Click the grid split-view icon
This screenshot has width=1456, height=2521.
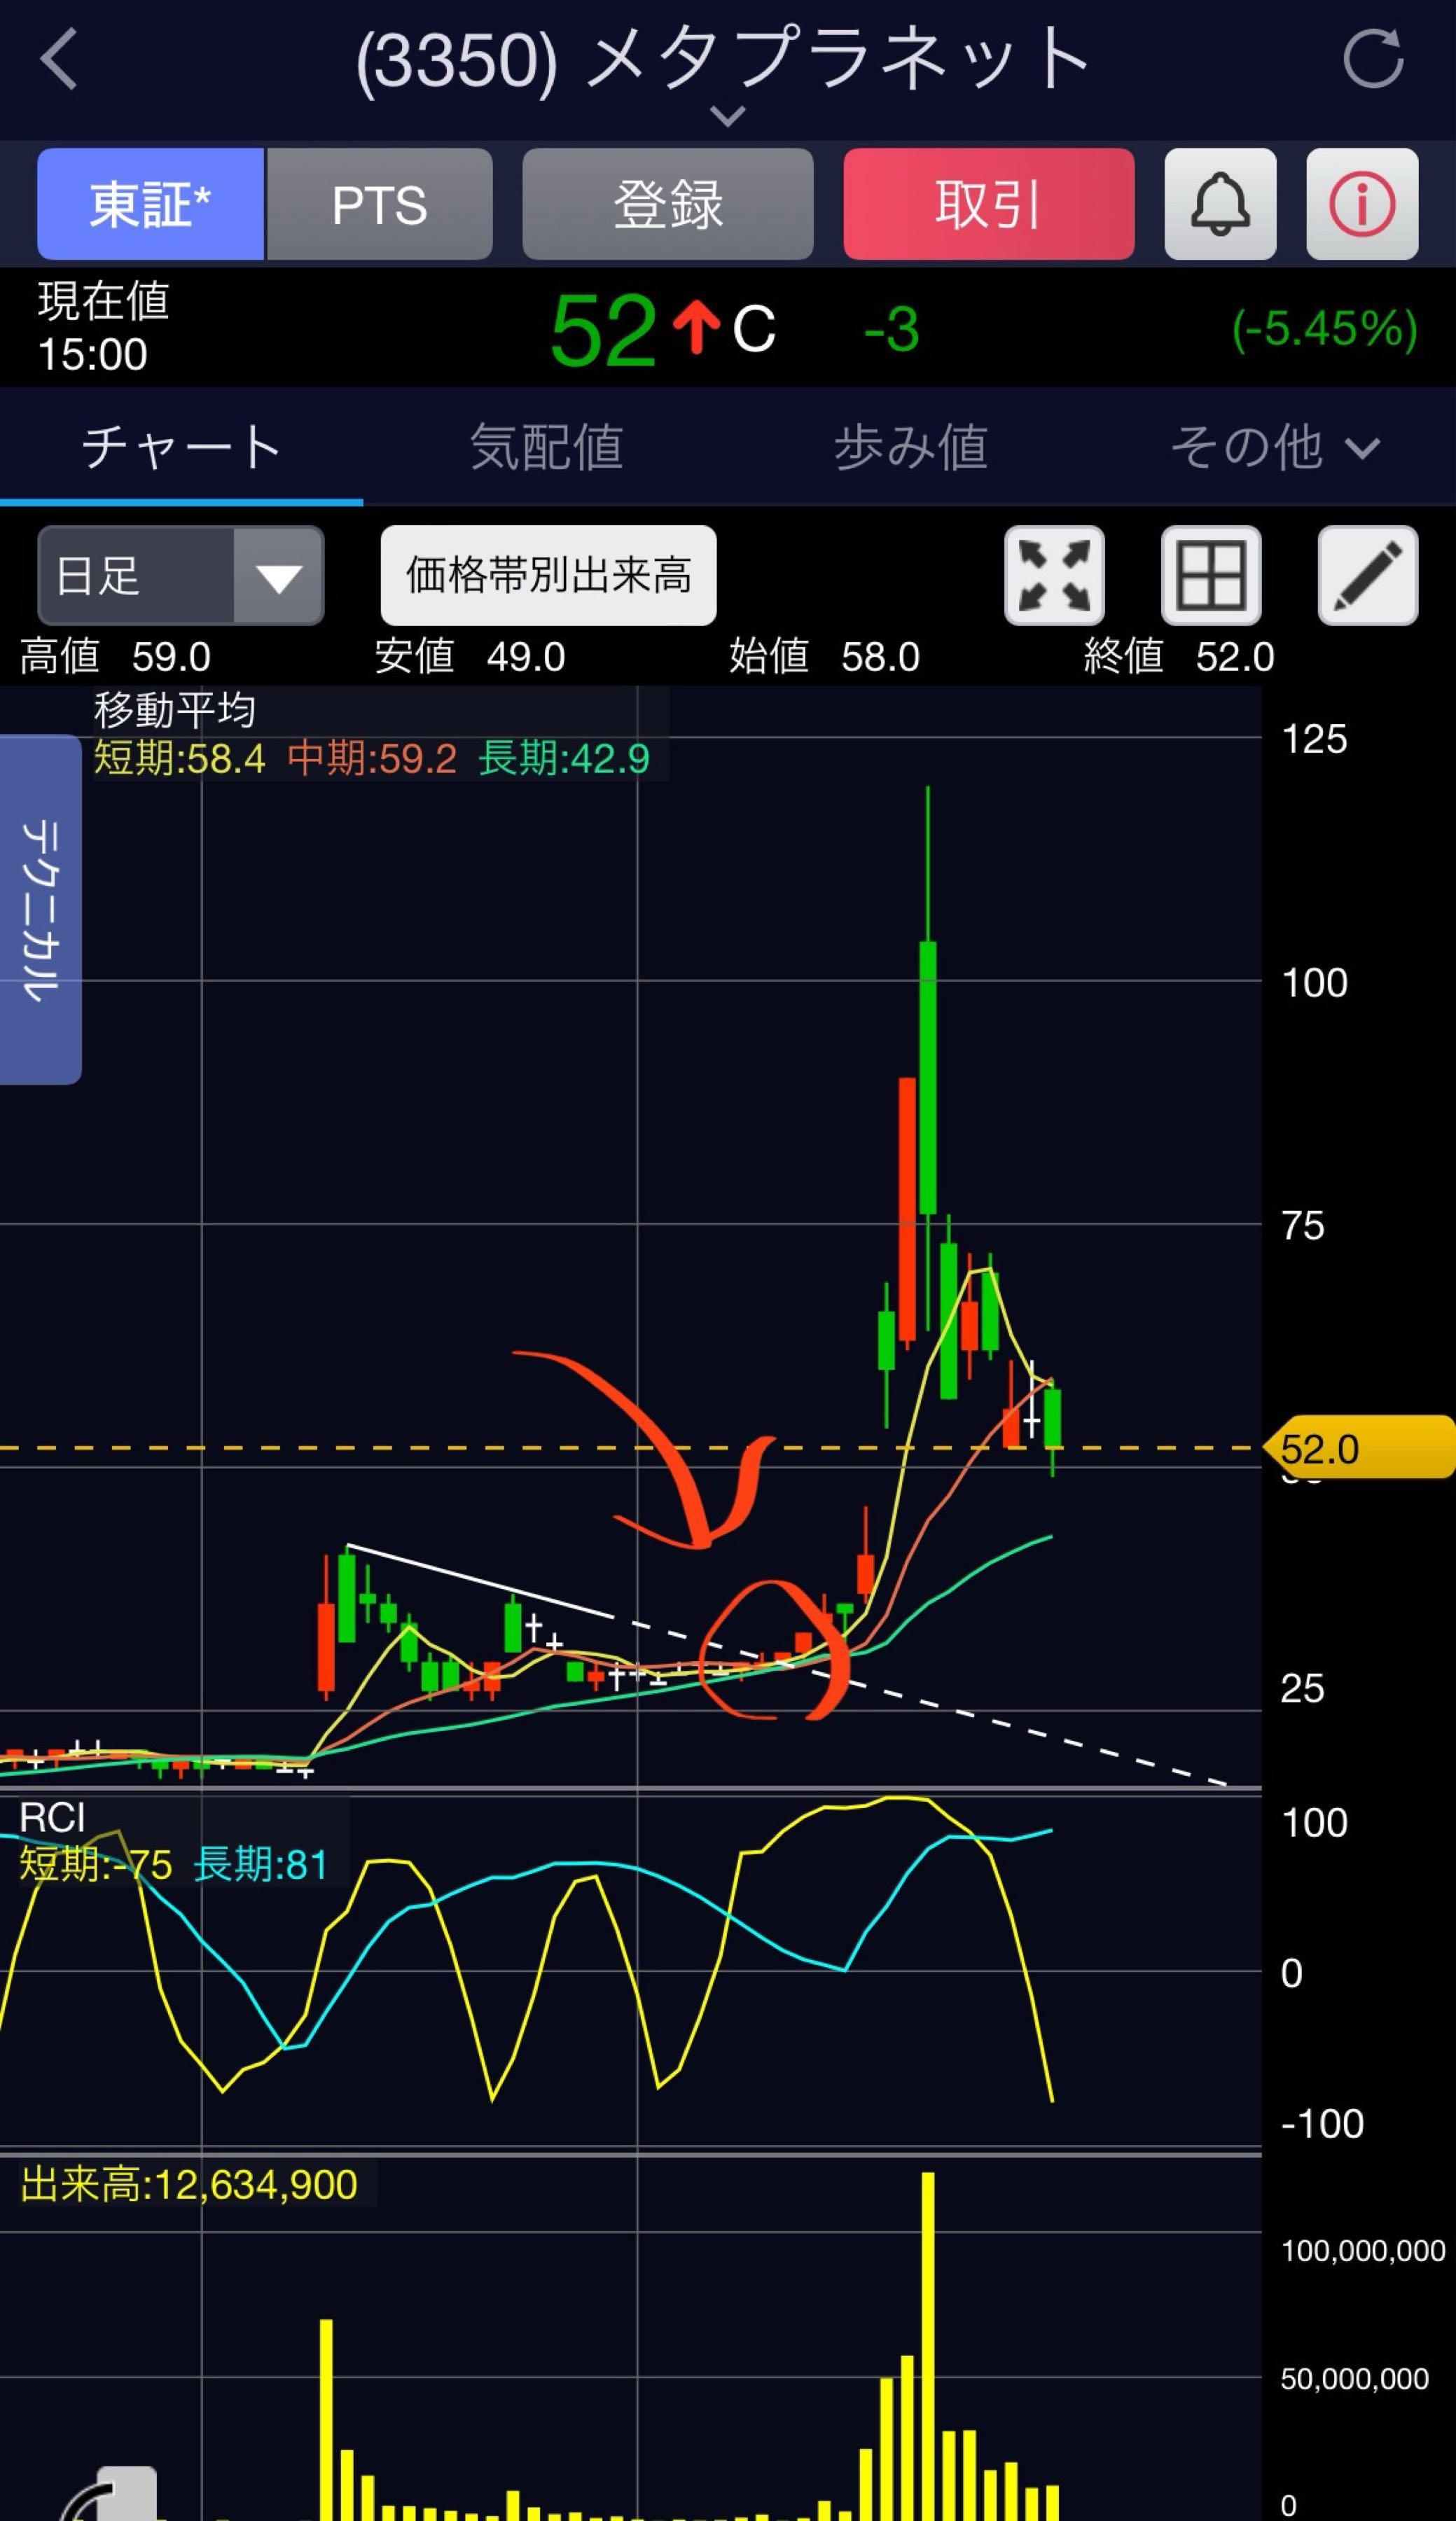1210,575
